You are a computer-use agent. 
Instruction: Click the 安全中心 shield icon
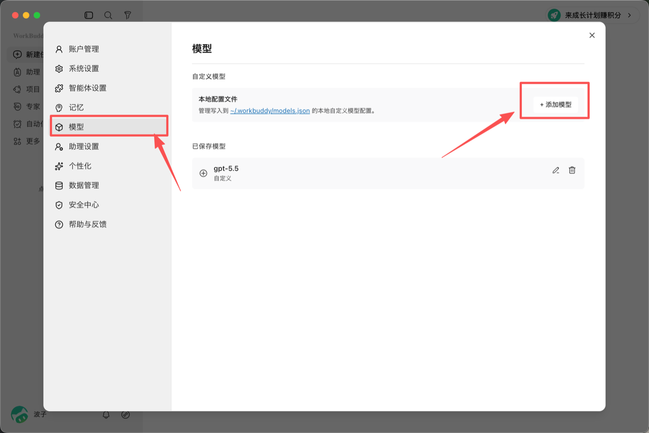[x=59, y=205]
